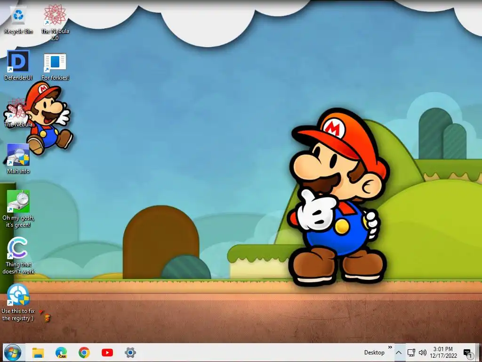The width and height of the screenshot is (482, 362).
Task: Open the network status tray icon
Action: 411,353
